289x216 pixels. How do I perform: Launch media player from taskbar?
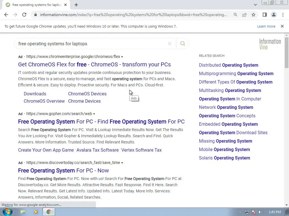click(x=36, y=212)
